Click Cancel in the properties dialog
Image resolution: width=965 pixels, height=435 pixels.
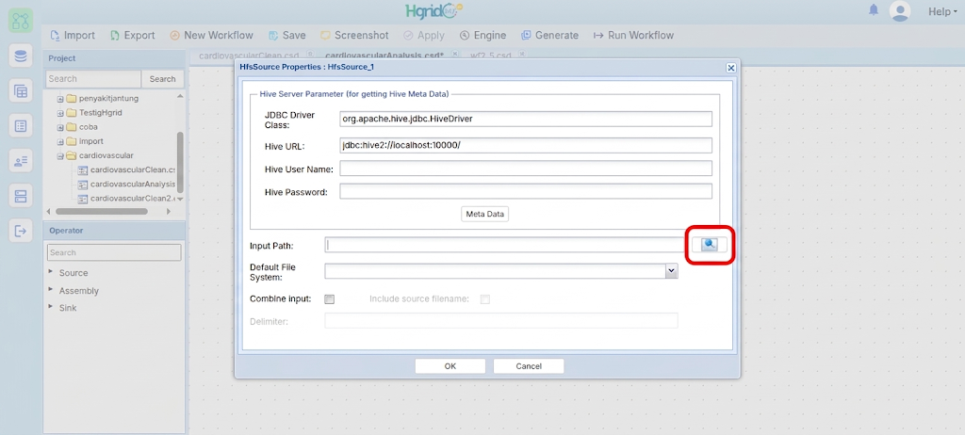point(529,366)
